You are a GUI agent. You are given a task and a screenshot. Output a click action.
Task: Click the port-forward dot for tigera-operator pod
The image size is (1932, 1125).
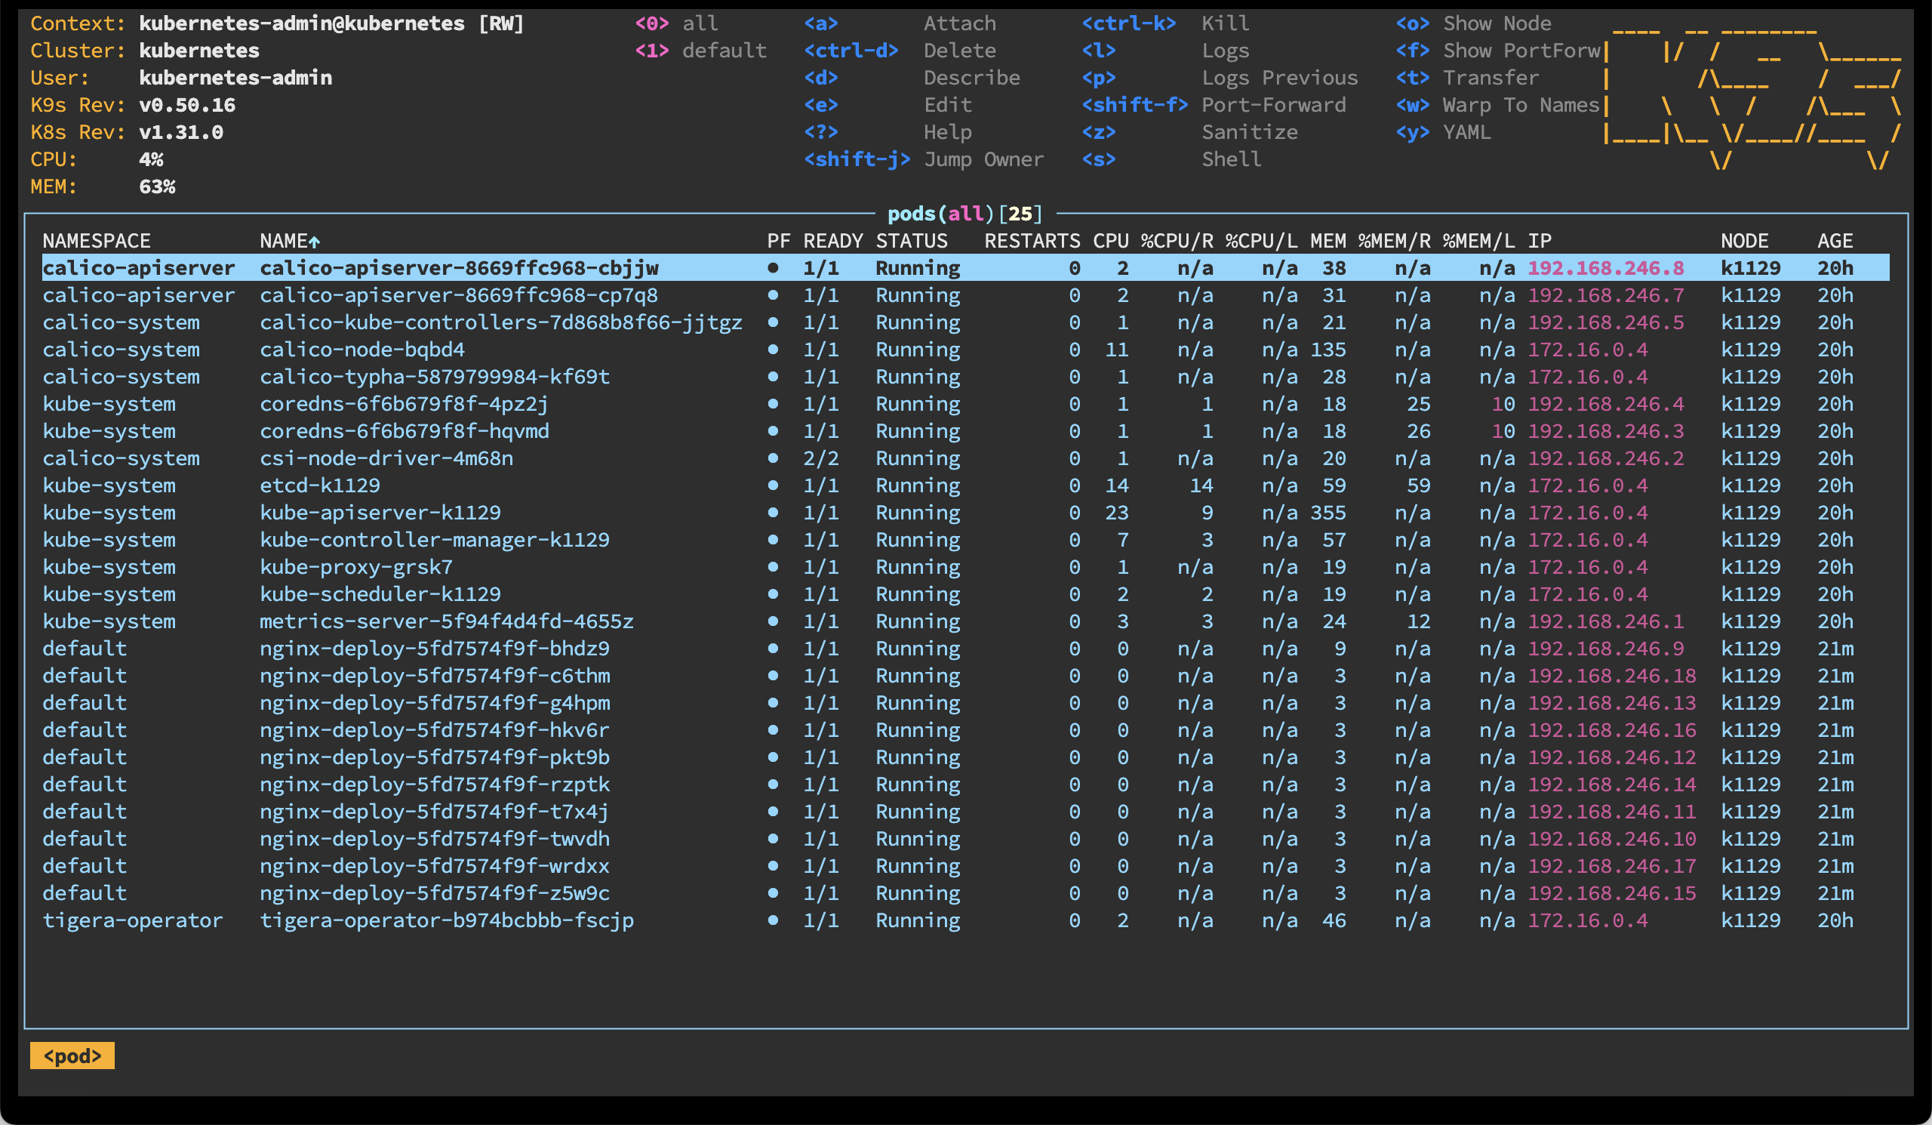pyautogui.click(x=773, y=920)
